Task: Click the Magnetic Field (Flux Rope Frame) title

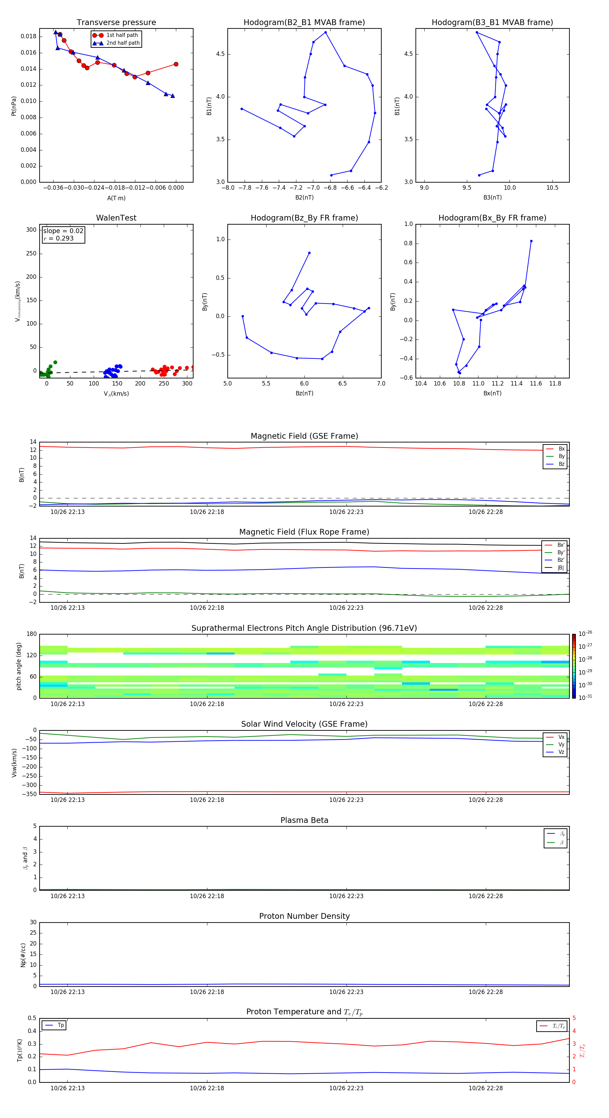Action: pyautogui.click(x=304, y=532)
